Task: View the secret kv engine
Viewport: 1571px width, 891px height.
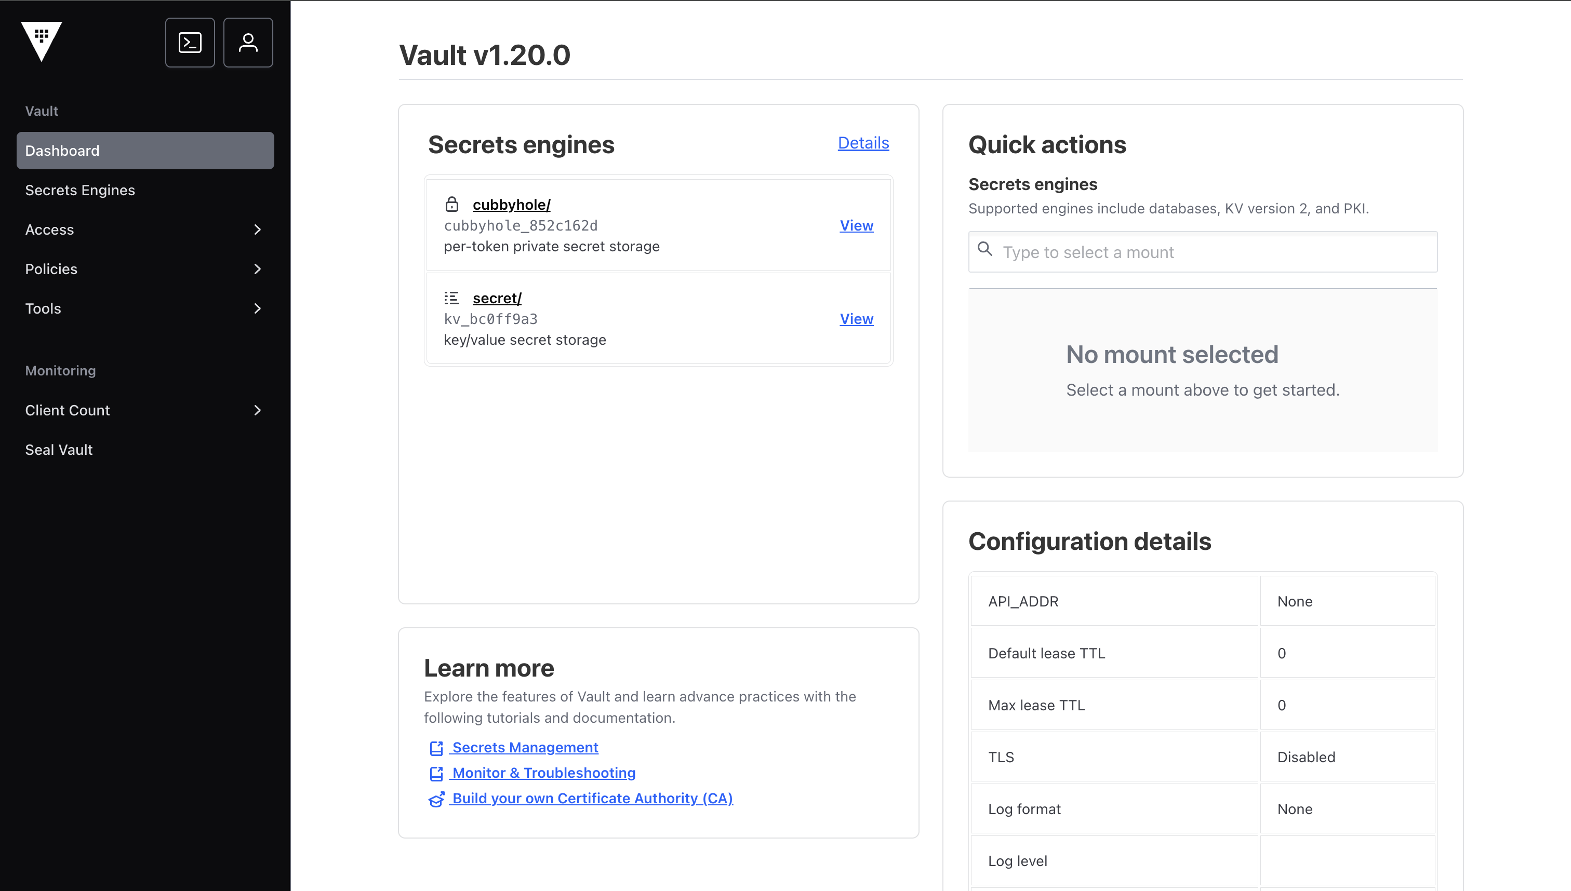Action: (x=856, y=319)
